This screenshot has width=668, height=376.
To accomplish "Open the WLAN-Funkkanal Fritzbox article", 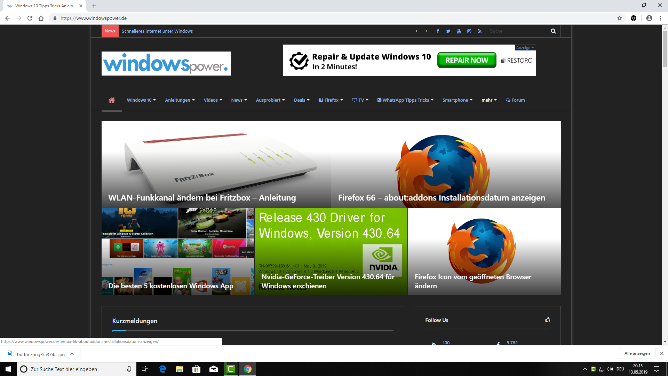I will point(216,164).
